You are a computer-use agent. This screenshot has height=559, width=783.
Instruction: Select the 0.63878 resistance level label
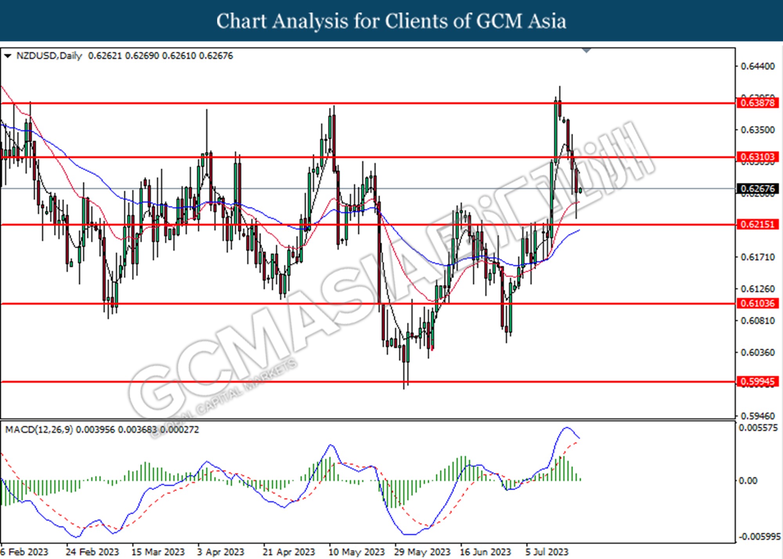coord(758,103)
